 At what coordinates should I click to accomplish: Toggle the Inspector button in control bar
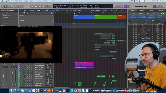5,6
